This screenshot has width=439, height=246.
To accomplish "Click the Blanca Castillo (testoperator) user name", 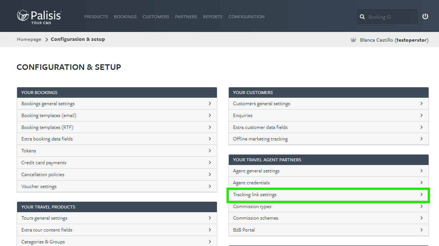I will pos(394,40).
